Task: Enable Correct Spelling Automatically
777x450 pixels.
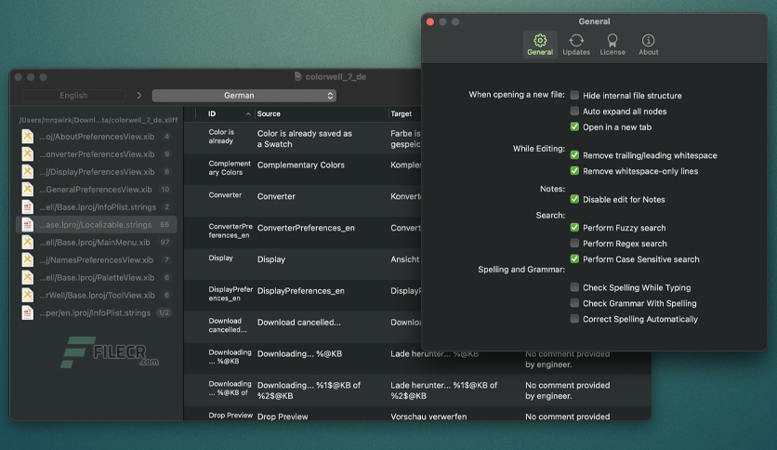Action: (x=574, y=319)
